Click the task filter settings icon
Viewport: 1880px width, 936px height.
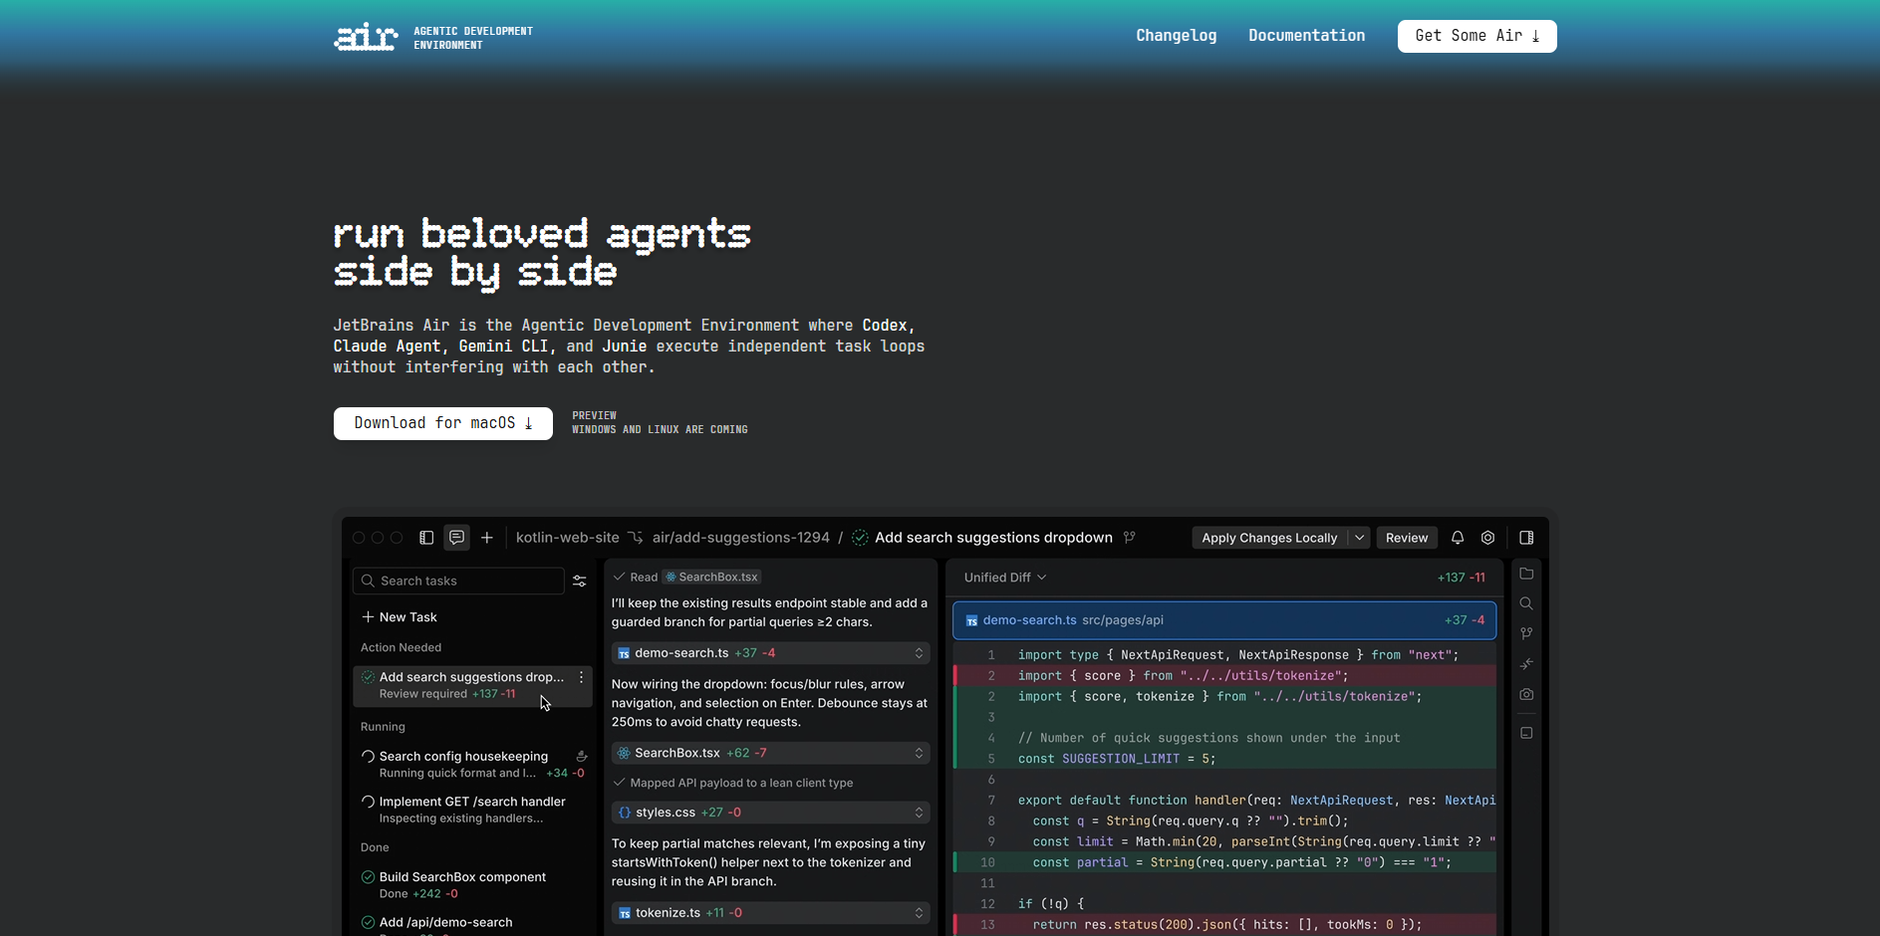click(580, 582)
